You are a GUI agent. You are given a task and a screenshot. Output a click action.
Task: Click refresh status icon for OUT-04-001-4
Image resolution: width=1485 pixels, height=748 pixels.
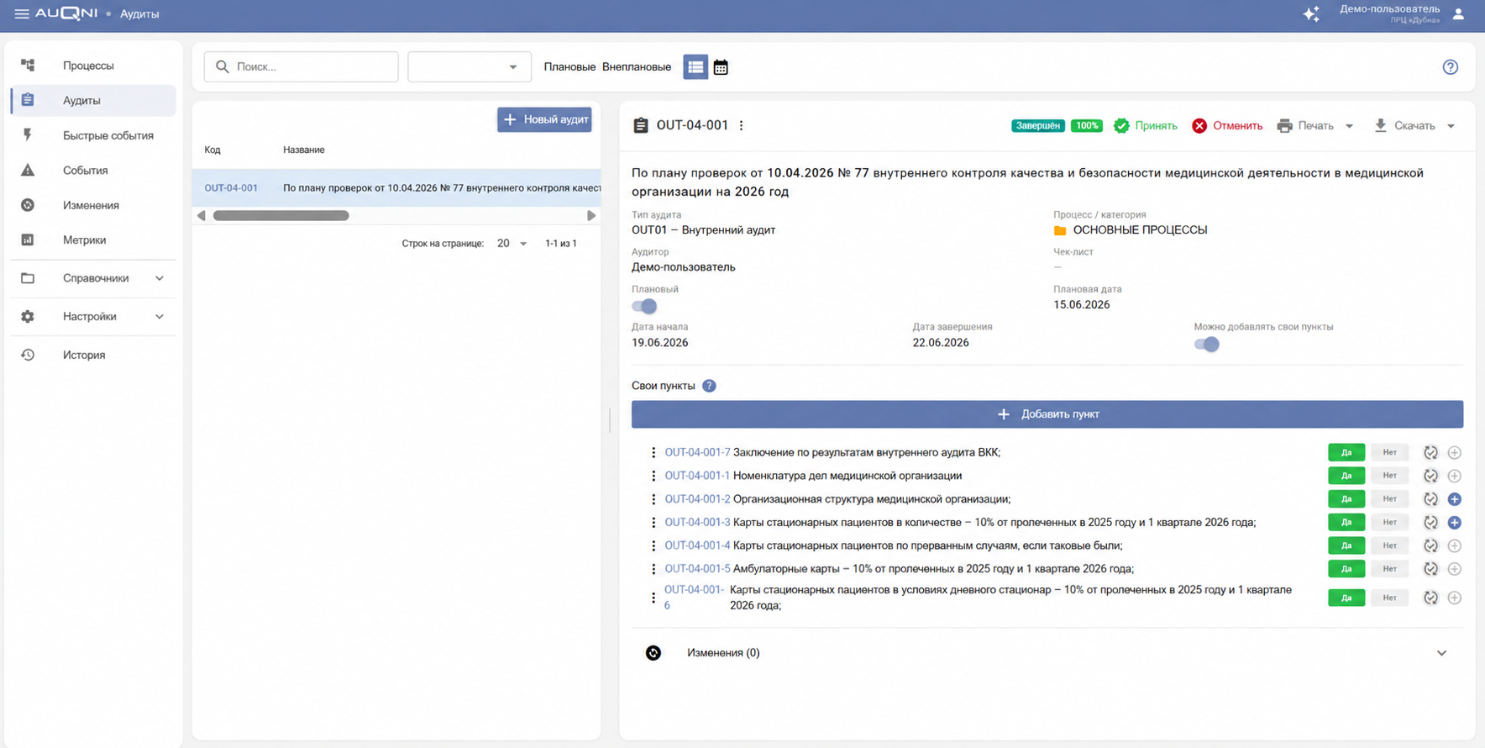coord(1430,545)
